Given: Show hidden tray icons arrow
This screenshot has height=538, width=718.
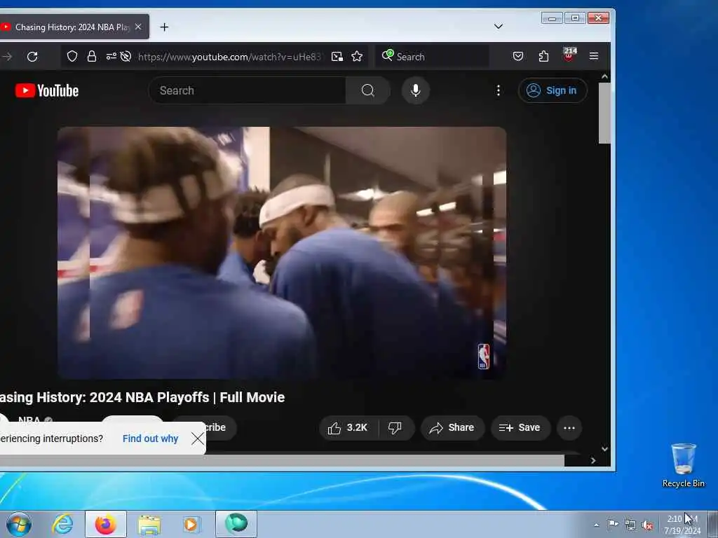Looking at the screenshot, I should (x=596, y=525).
